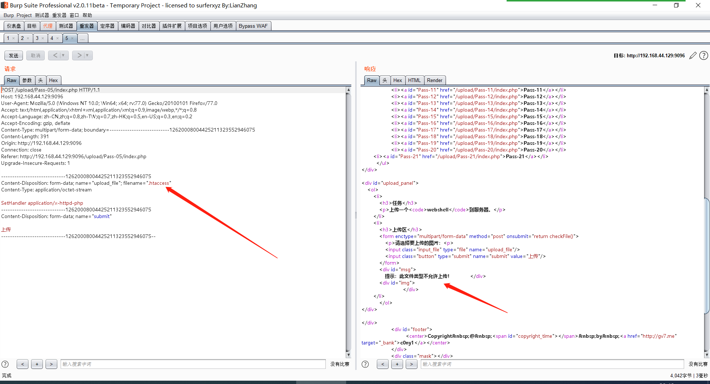
Task: Switch to 项目选项 tab
Action: [x=197, y=26]
